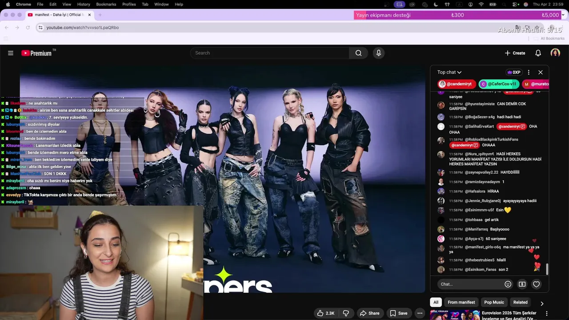
Task: Open the Eurovision 2026 video thumbnail
Action: 454,315
